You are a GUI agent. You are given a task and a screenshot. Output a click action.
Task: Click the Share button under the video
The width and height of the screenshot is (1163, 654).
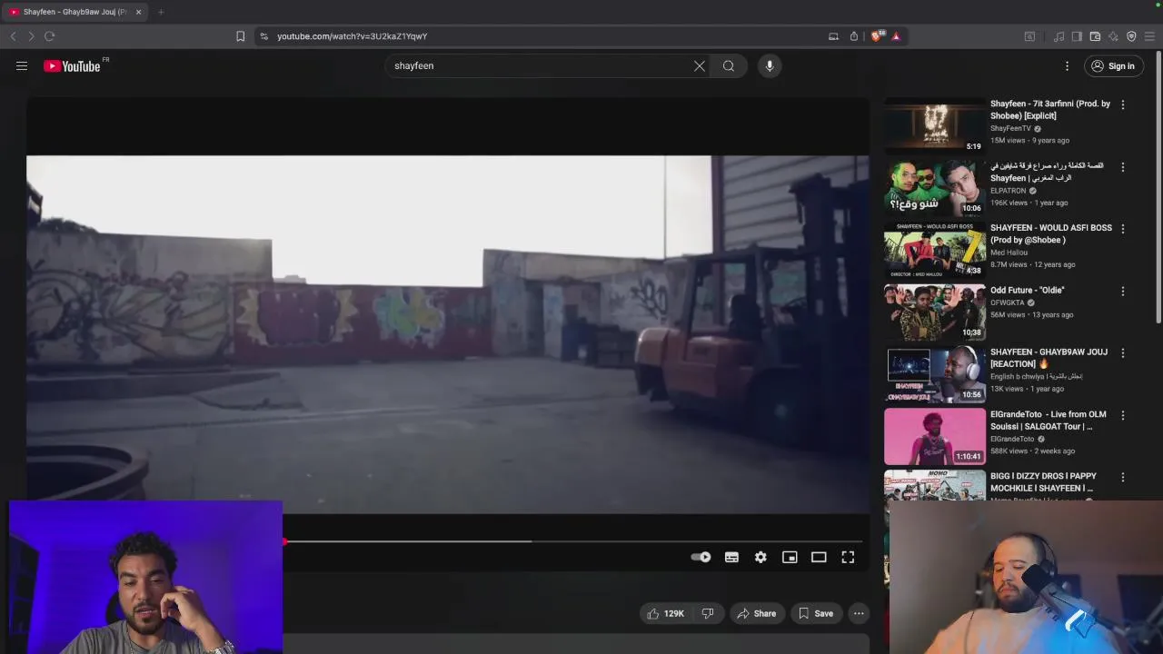click(x=757, y=613)
